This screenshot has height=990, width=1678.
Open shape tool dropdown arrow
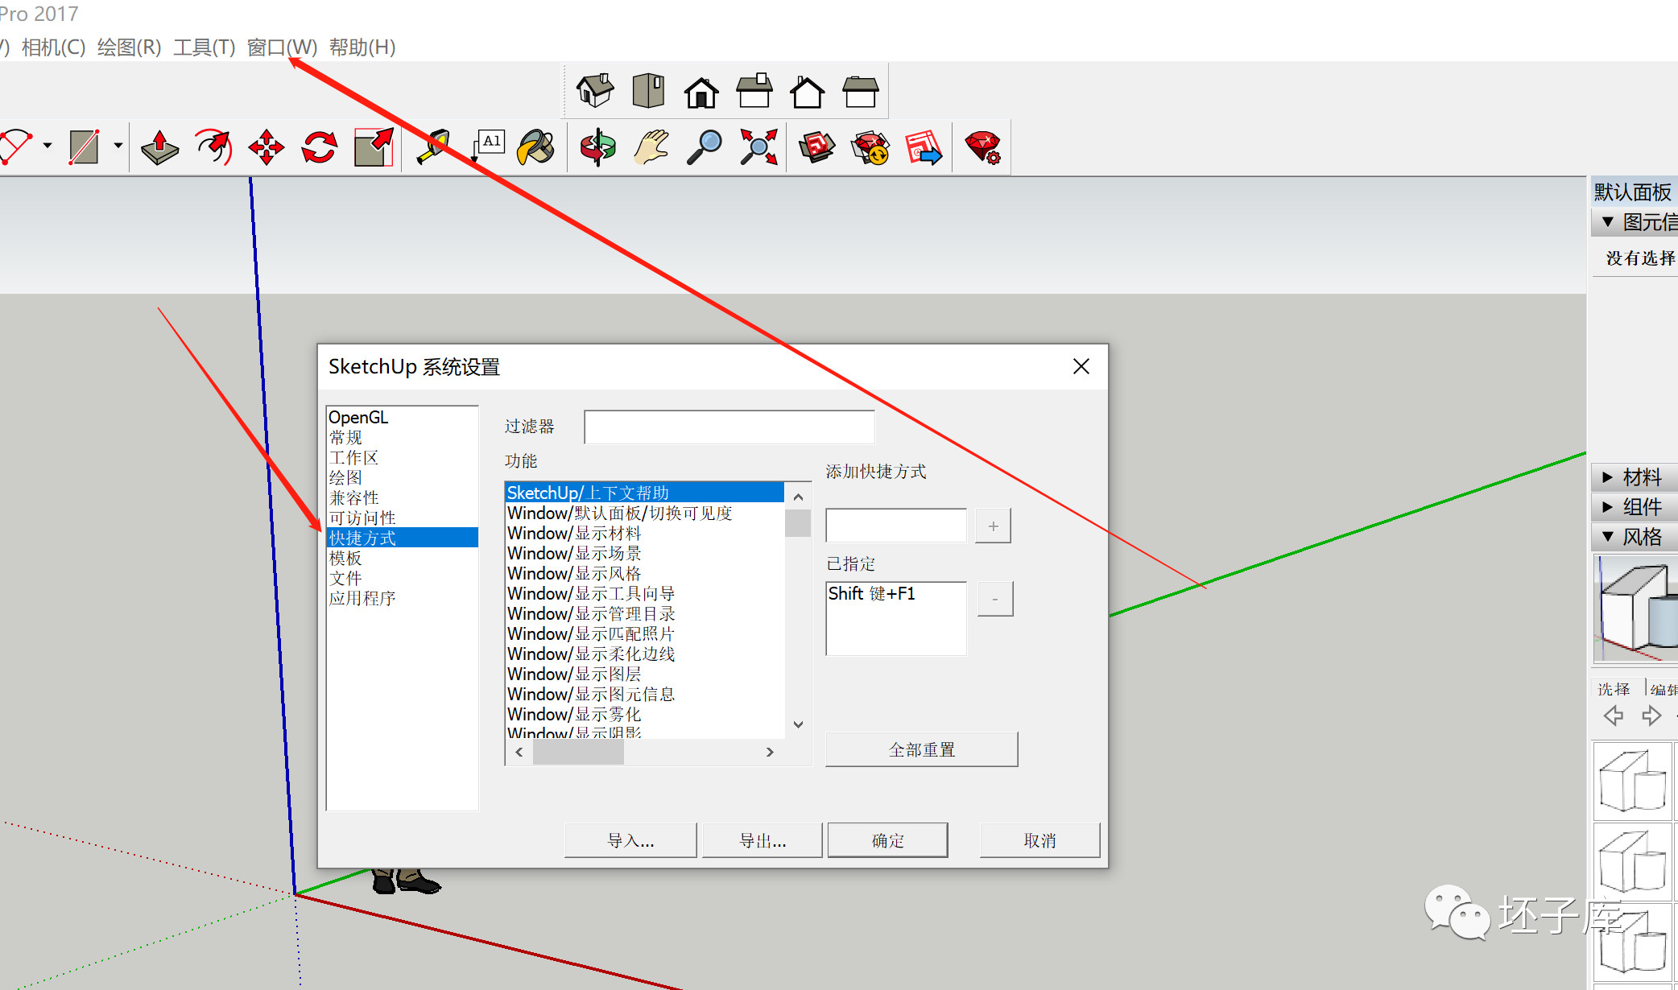pyautogui.click(x=118, y=146)
